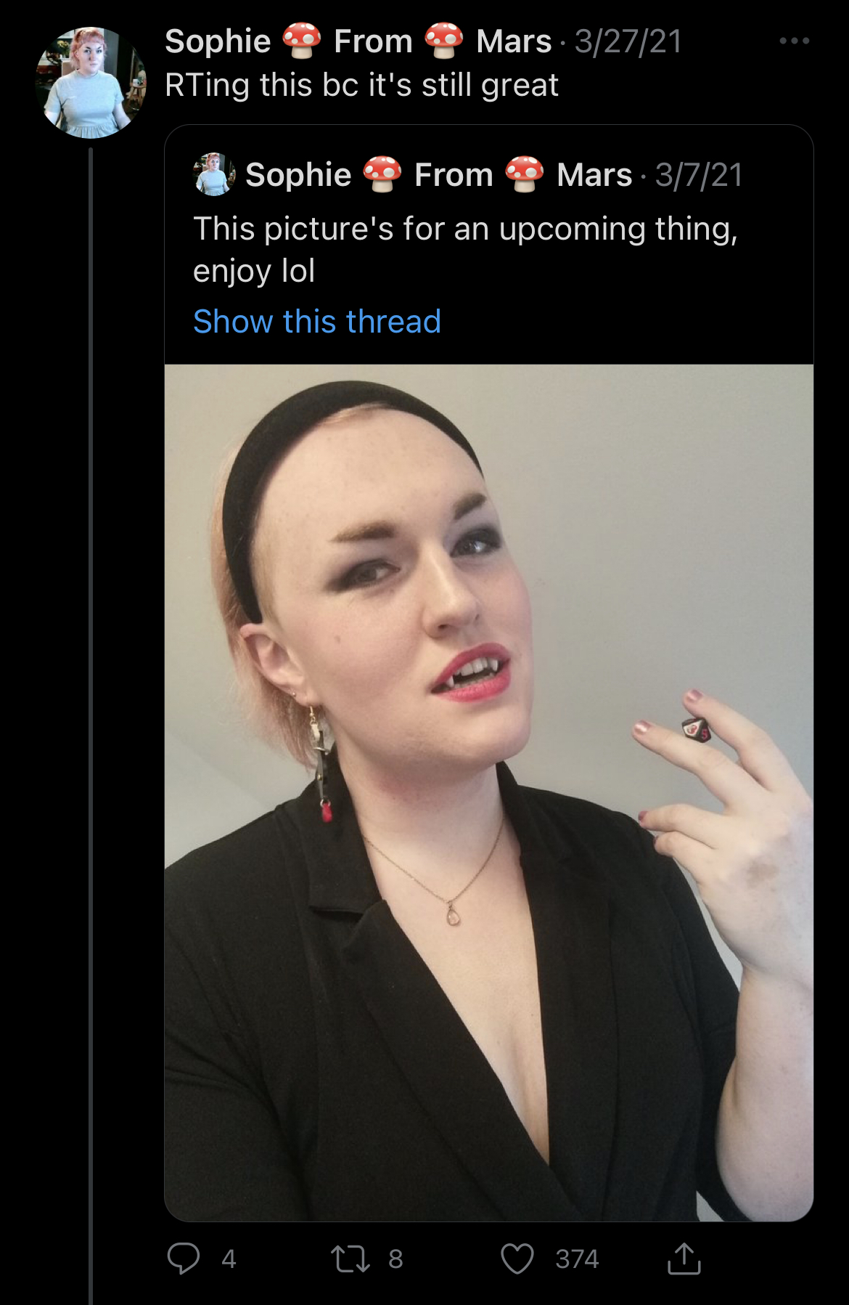Open the quoted tweet's 3/7/21 date

(699, 175)
